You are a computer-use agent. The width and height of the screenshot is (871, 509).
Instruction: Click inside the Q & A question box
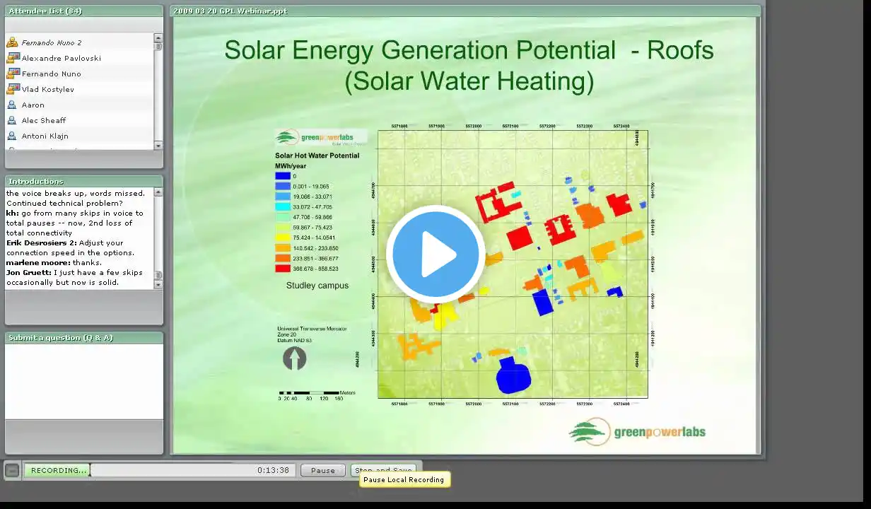tap(84, 381)
